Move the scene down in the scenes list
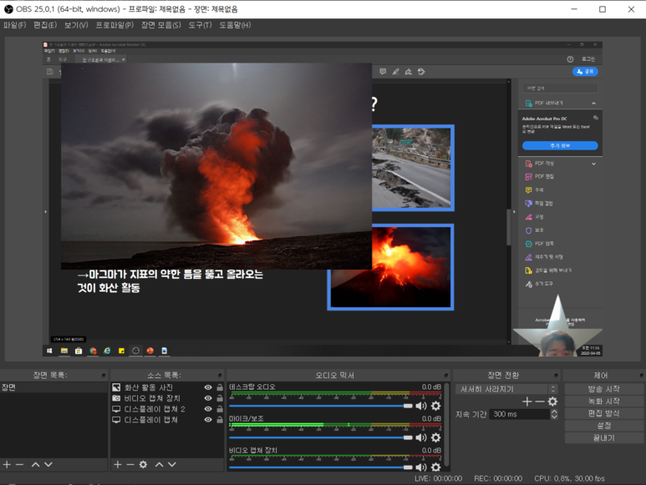Viewport: 646px width, 485px height. tap(48, 464)
